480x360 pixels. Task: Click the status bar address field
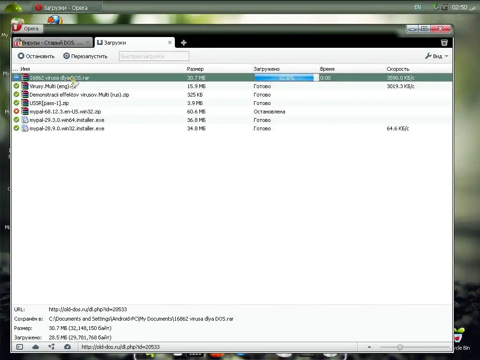point(217,347)
